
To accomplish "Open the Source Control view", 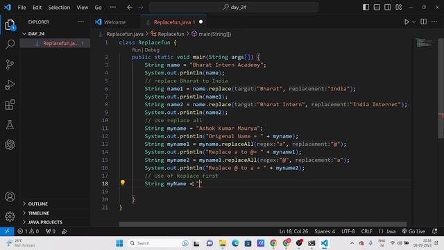I will point(10,65).
